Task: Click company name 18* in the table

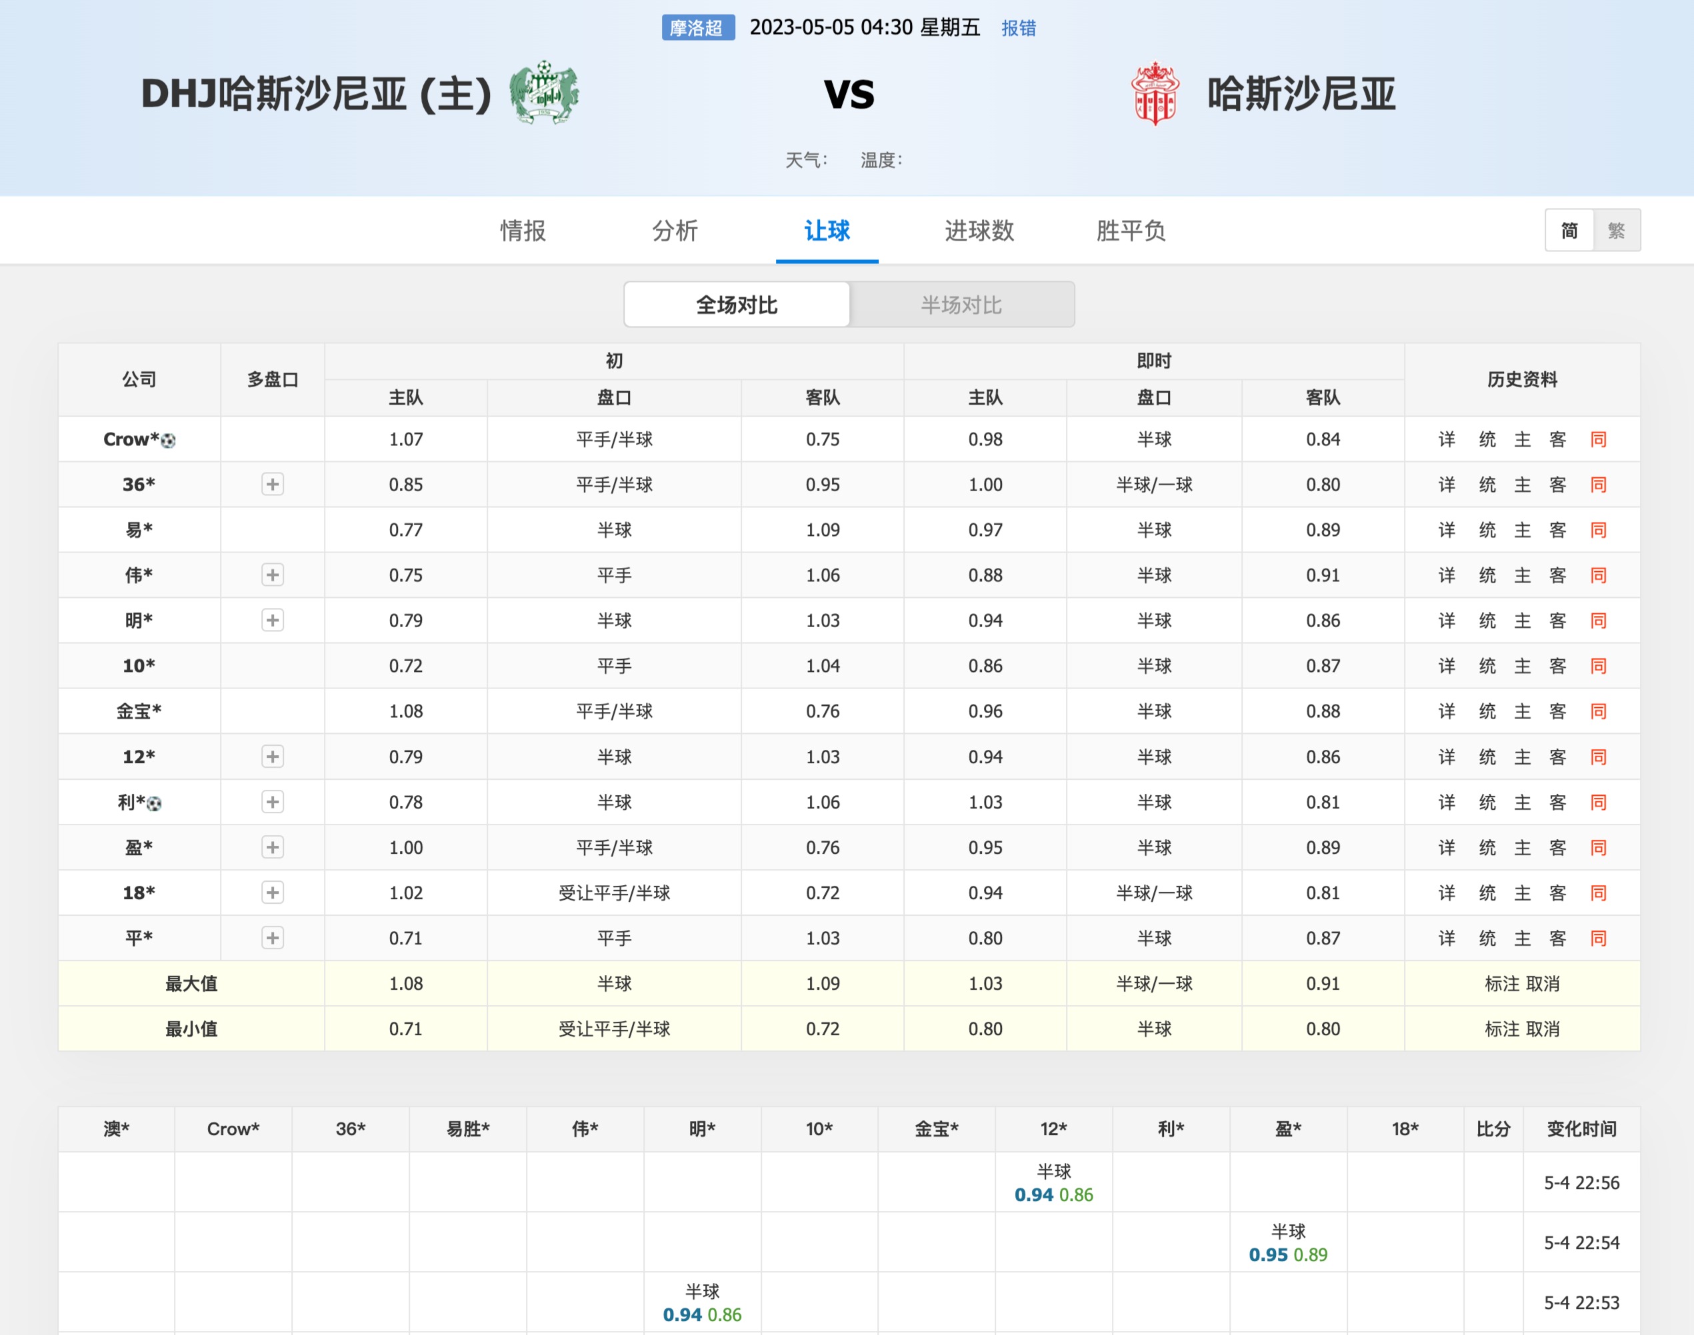Action: pos(139,892)
